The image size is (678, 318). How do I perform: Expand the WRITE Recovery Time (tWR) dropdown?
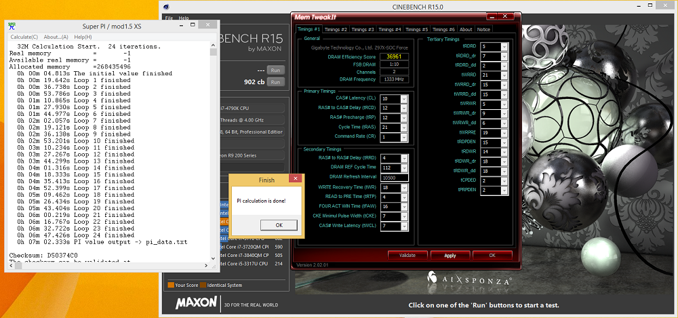[404, 187]
